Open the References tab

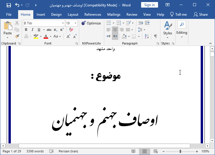pos(93,15)
